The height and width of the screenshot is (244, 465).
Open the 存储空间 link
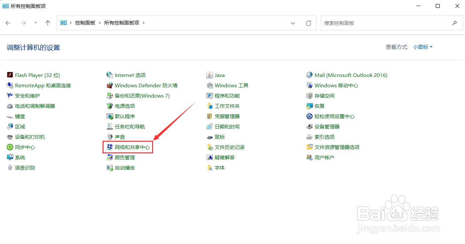325,96
